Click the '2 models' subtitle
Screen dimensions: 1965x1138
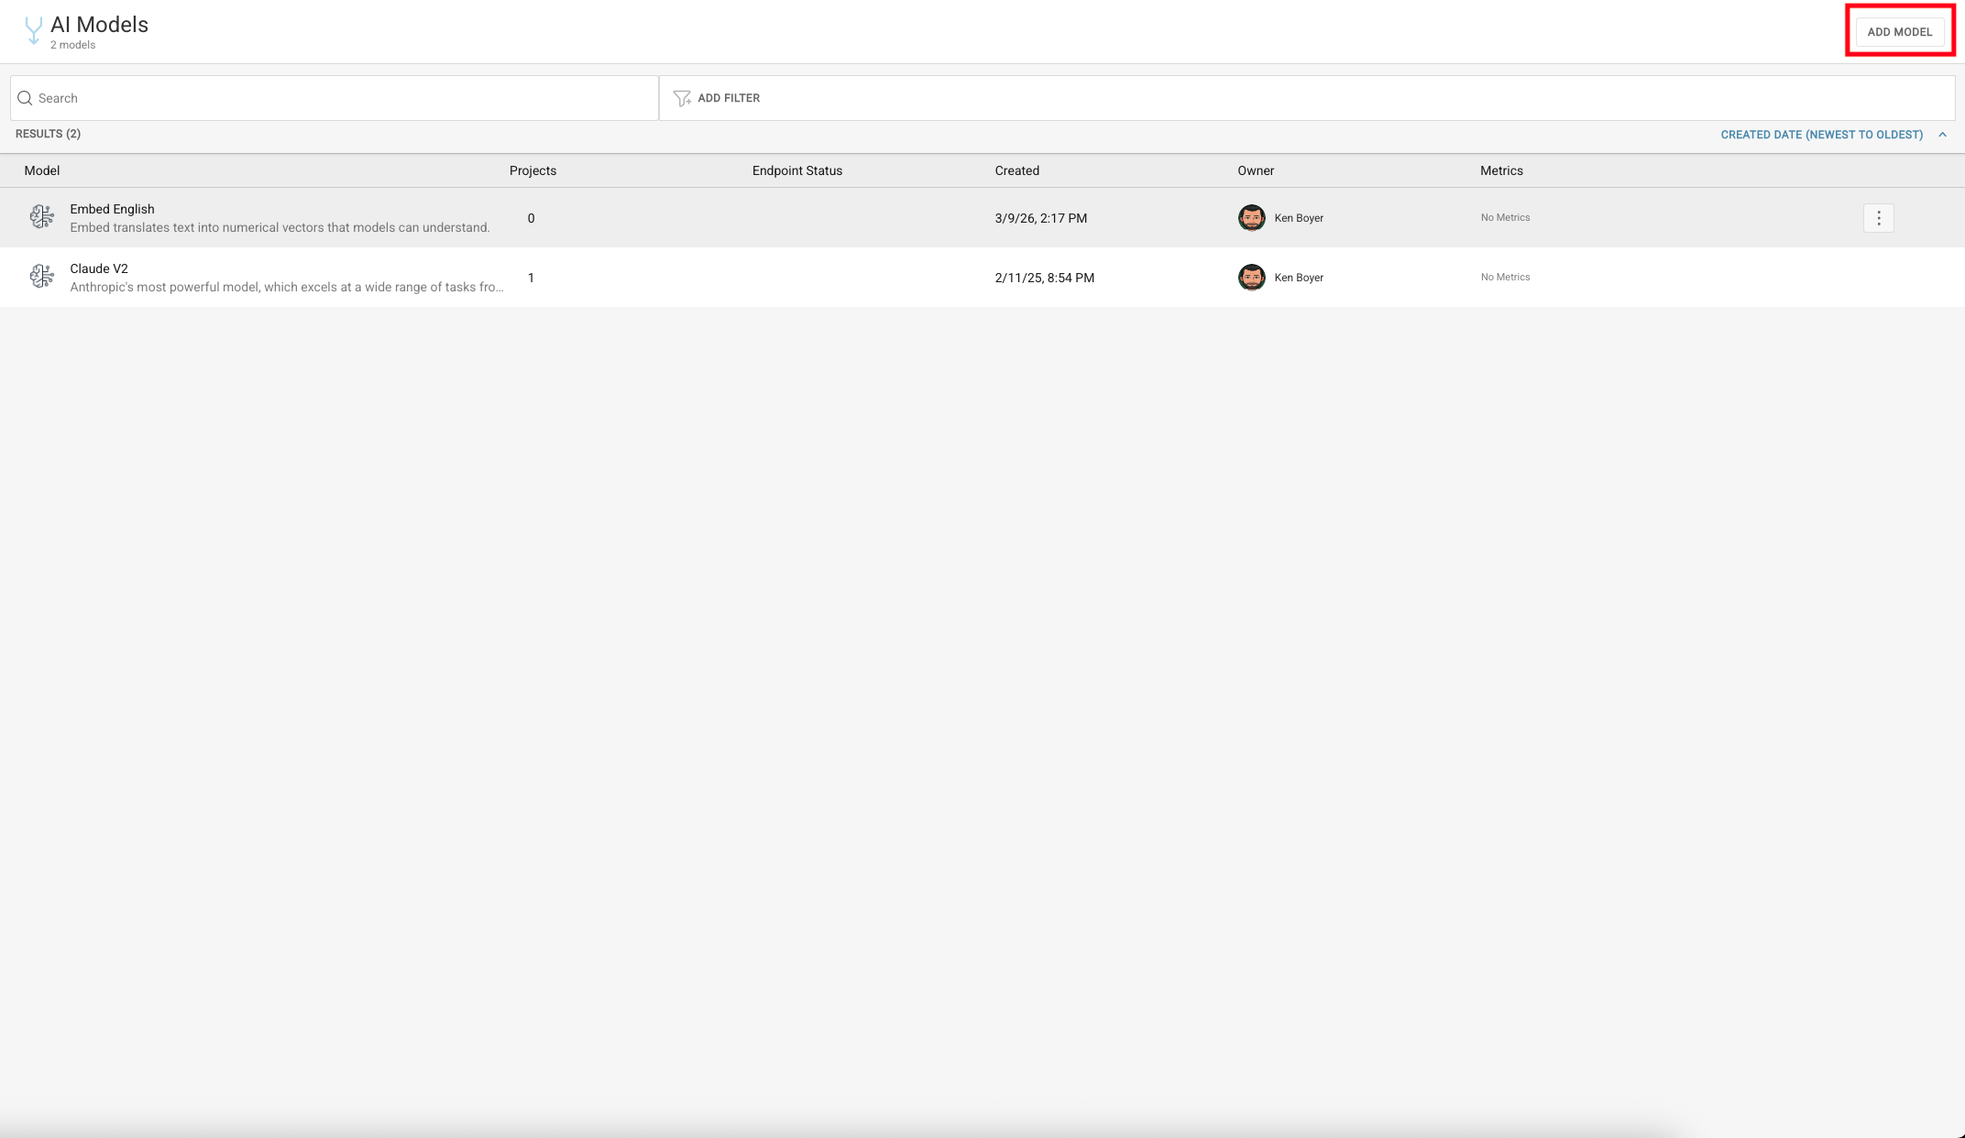pyautogui.click(x=72, y=45)
